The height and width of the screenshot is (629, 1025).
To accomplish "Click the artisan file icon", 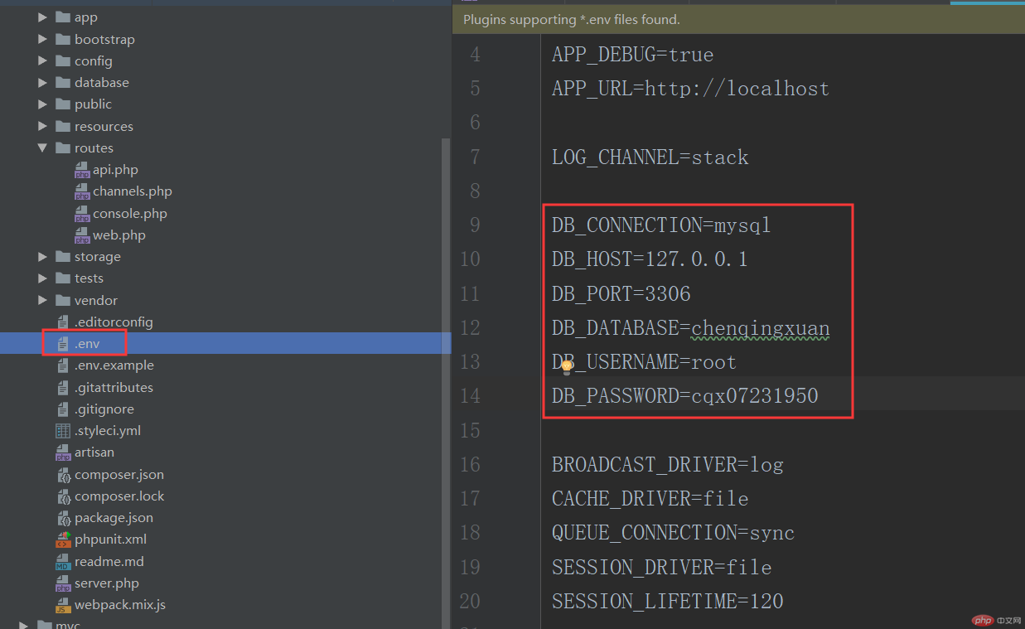I will pyautogui.click(x=63, y=452).
